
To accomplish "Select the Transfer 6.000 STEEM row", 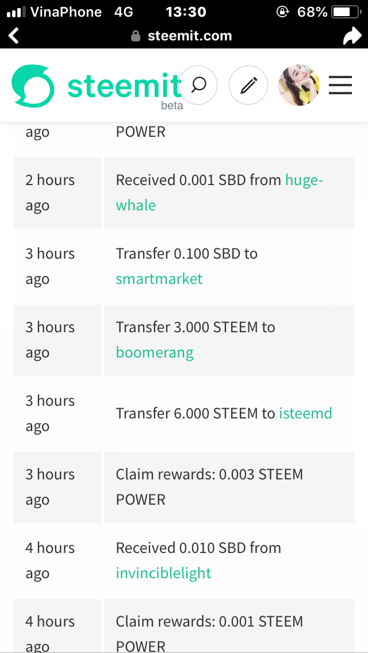I will [184, 413].
